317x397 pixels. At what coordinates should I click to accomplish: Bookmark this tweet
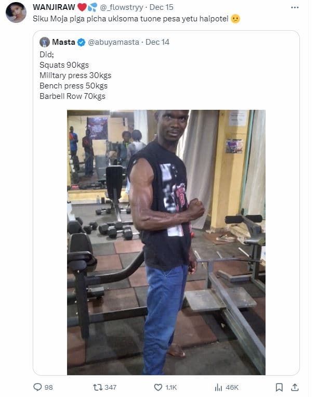(279, 387)
